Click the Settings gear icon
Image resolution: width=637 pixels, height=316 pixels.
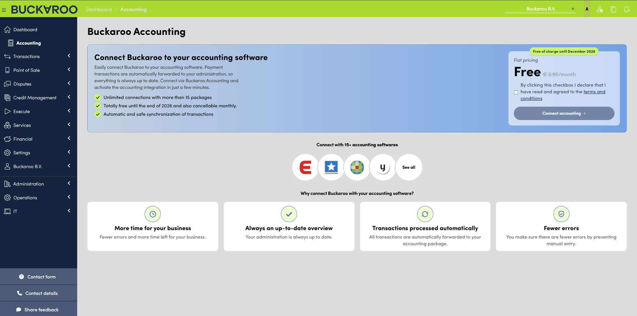tap(7, 153)
